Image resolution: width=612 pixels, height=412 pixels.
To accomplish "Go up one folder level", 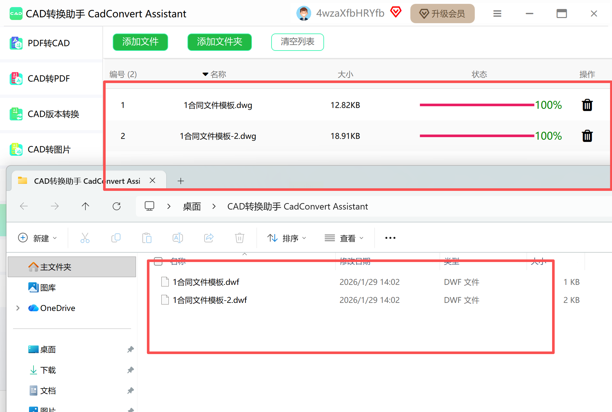I will (x=85, y=206).
